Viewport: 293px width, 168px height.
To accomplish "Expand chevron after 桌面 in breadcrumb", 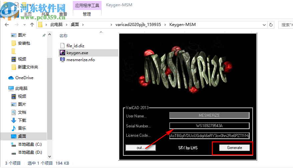I will [x=83, y=25].
